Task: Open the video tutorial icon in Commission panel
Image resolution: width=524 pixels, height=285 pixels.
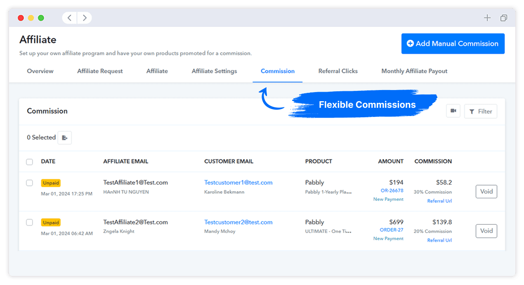Action: click(x=453, y=111)
